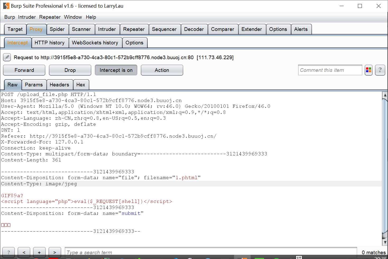Click the filename value 1.phtml
Screen dimensions: 388x259
point(186,178)
